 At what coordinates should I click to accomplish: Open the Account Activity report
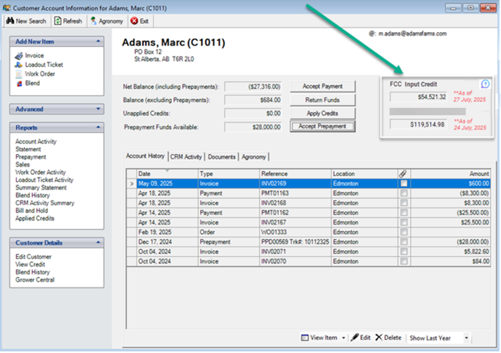click(x=36, y=142)
